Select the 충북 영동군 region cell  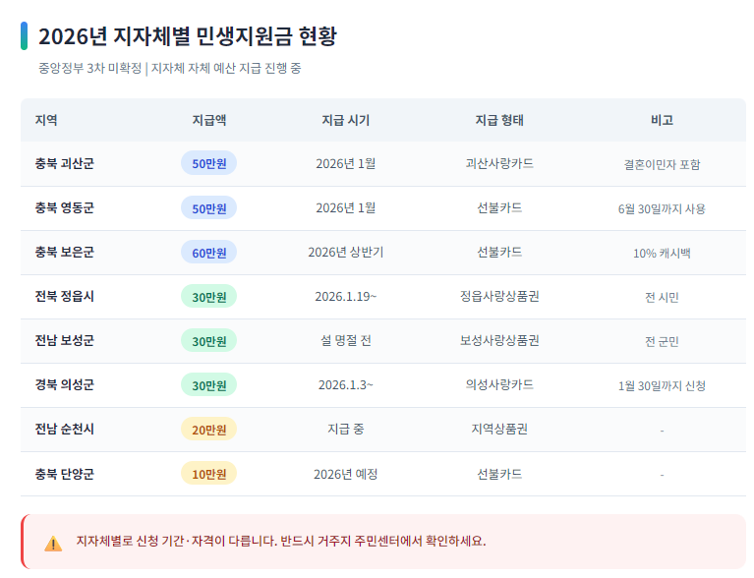[65, 207]
